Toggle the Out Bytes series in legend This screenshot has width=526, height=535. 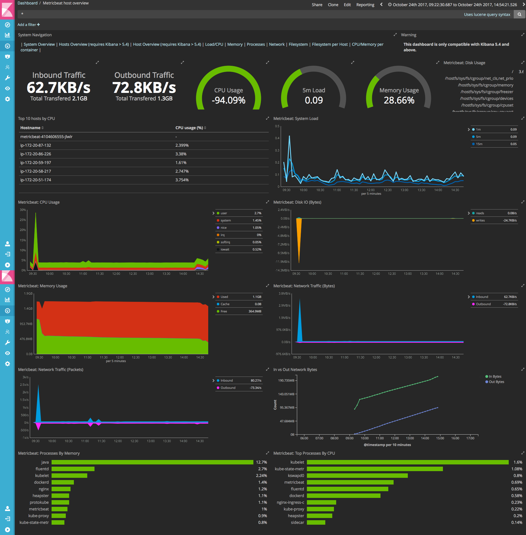click(x=495, y=382)
